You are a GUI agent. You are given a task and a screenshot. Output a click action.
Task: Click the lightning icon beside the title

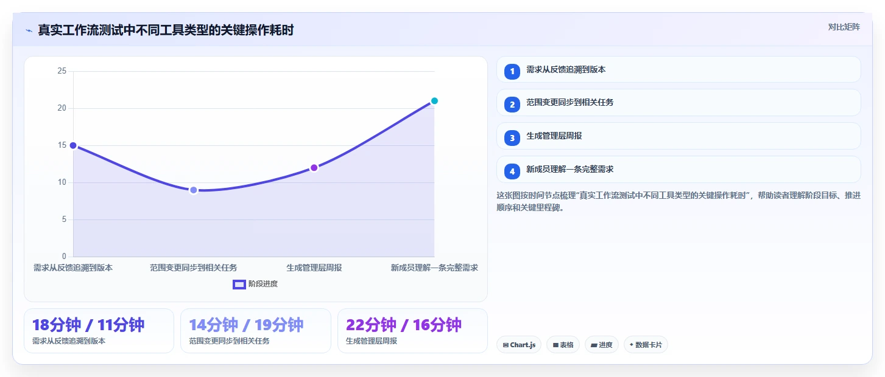29,30
